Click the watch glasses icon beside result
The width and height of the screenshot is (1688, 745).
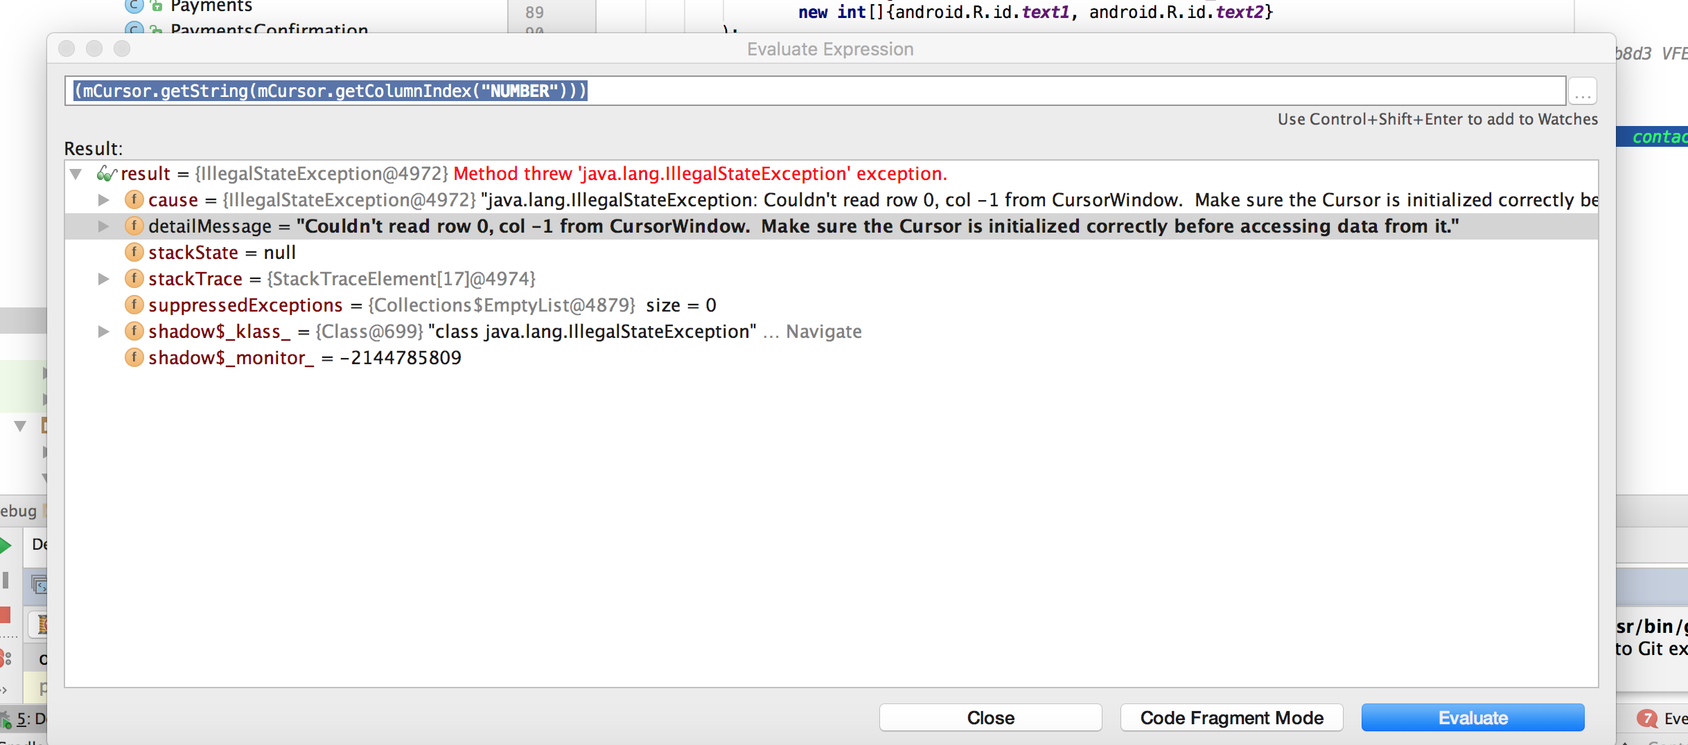106,173
